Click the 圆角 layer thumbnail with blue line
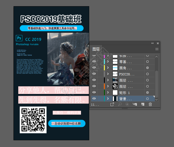The width and height of the screenshot is (174, 147). pyautogui.click(x=115, y=68)
